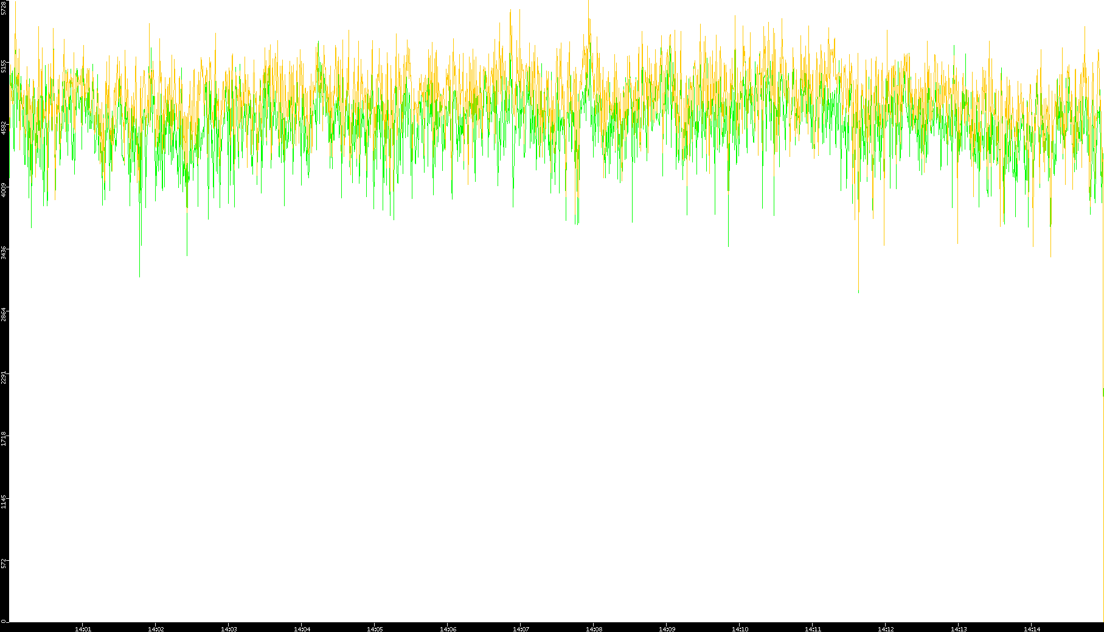Select the 14:10 time axis marker
The image size is (1104, 632).
point(740,629)
